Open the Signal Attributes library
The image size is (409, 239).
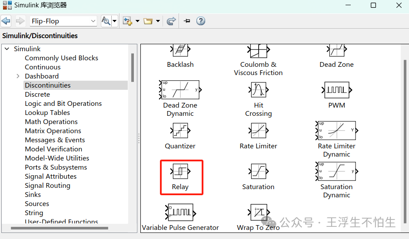50,176
